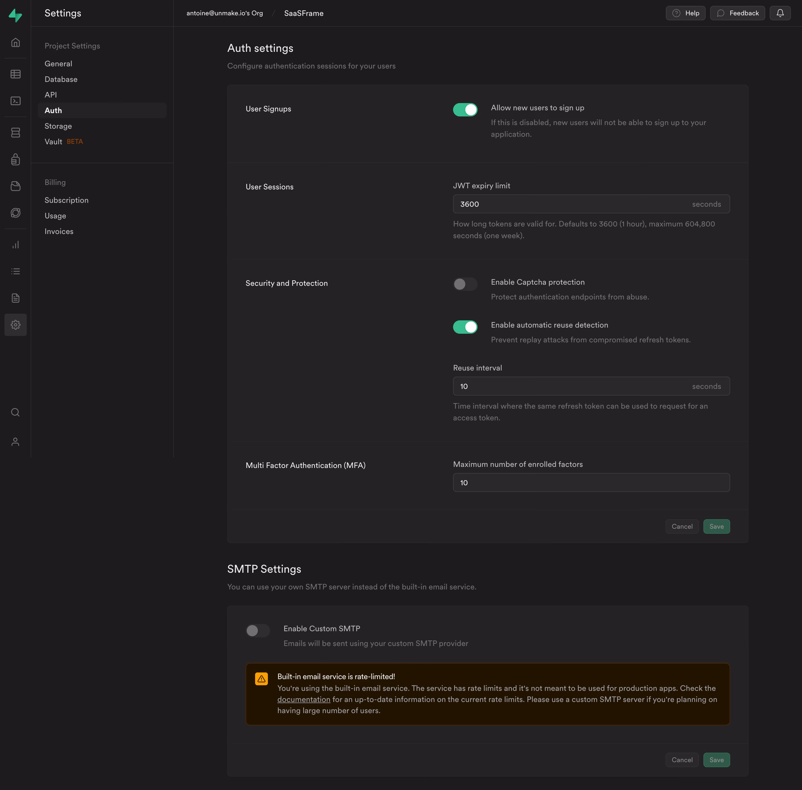Enable Custom SMTP toggle
Viewport: 802px width, 790px height.
[258, 631]
